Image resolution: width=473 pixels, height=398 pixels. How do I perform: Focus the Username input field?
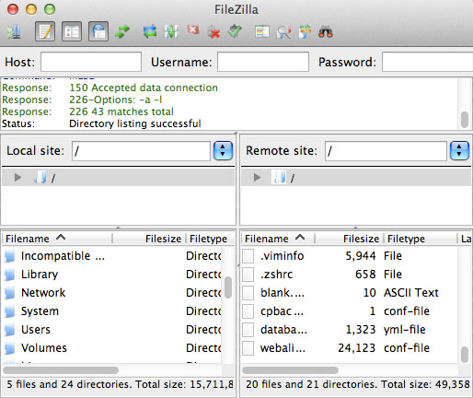[263, 62]
